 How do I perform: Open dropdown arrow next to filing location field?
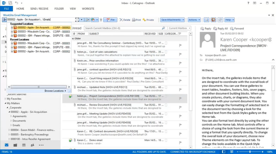tap(81, 20)
